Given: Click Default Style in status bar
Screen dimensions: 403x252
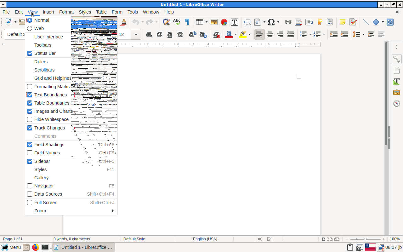Looking at the screenshot, I should tap(134, 239).
